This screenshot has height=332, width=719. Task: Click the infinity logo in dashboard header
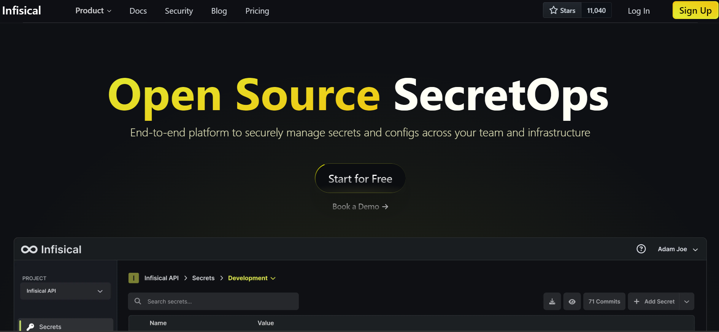click(29, 250)
